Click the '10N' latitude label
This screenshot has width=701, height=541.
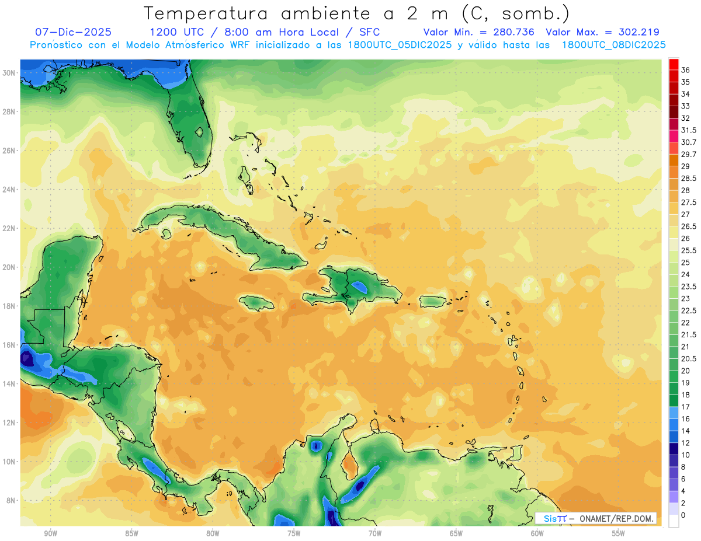click(x=9, y=462)
